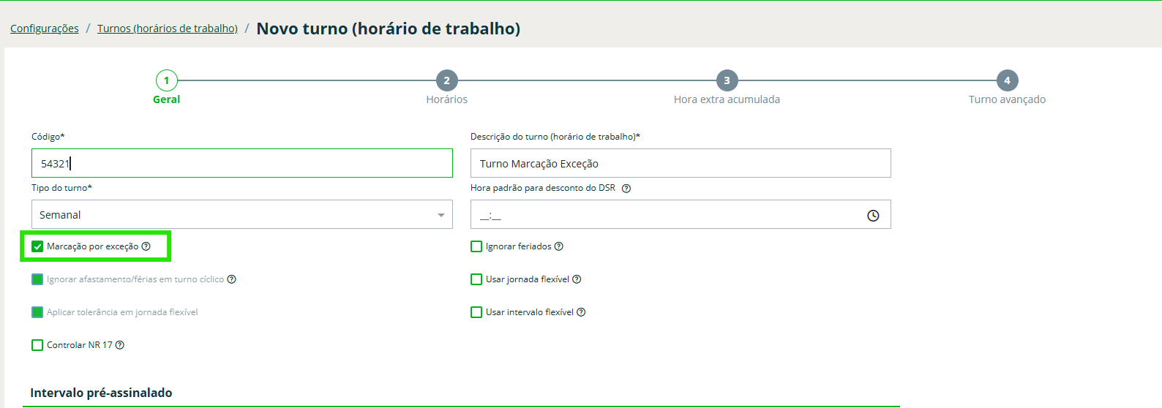Return to Turnos (horários de trabalho) breadcrumb
The image size is (1162, 408).
(168, 29)
